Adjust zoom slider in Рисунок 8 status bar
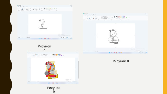The height and width of the screenshot is (94, 167). coord(144,51)
